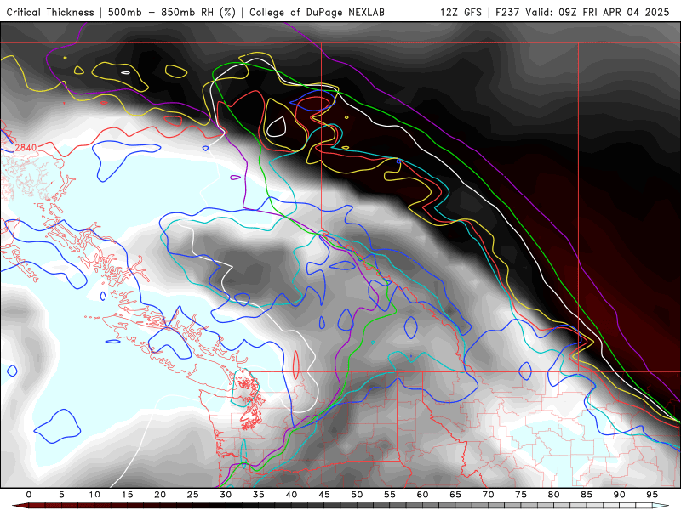Select the "12Z GFS" model run label
The width and height of the screenshot is (681, 510).
coord(461,12)
